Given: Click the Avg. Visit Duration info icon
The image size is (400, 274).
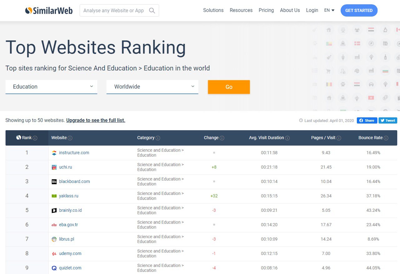Looking at the screenshot, I should coord(287,138).
